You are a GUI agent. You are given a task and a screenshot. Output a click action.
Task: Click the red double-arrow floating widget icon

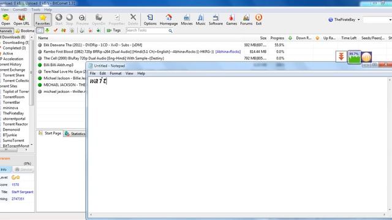click(x=341, y=57)
